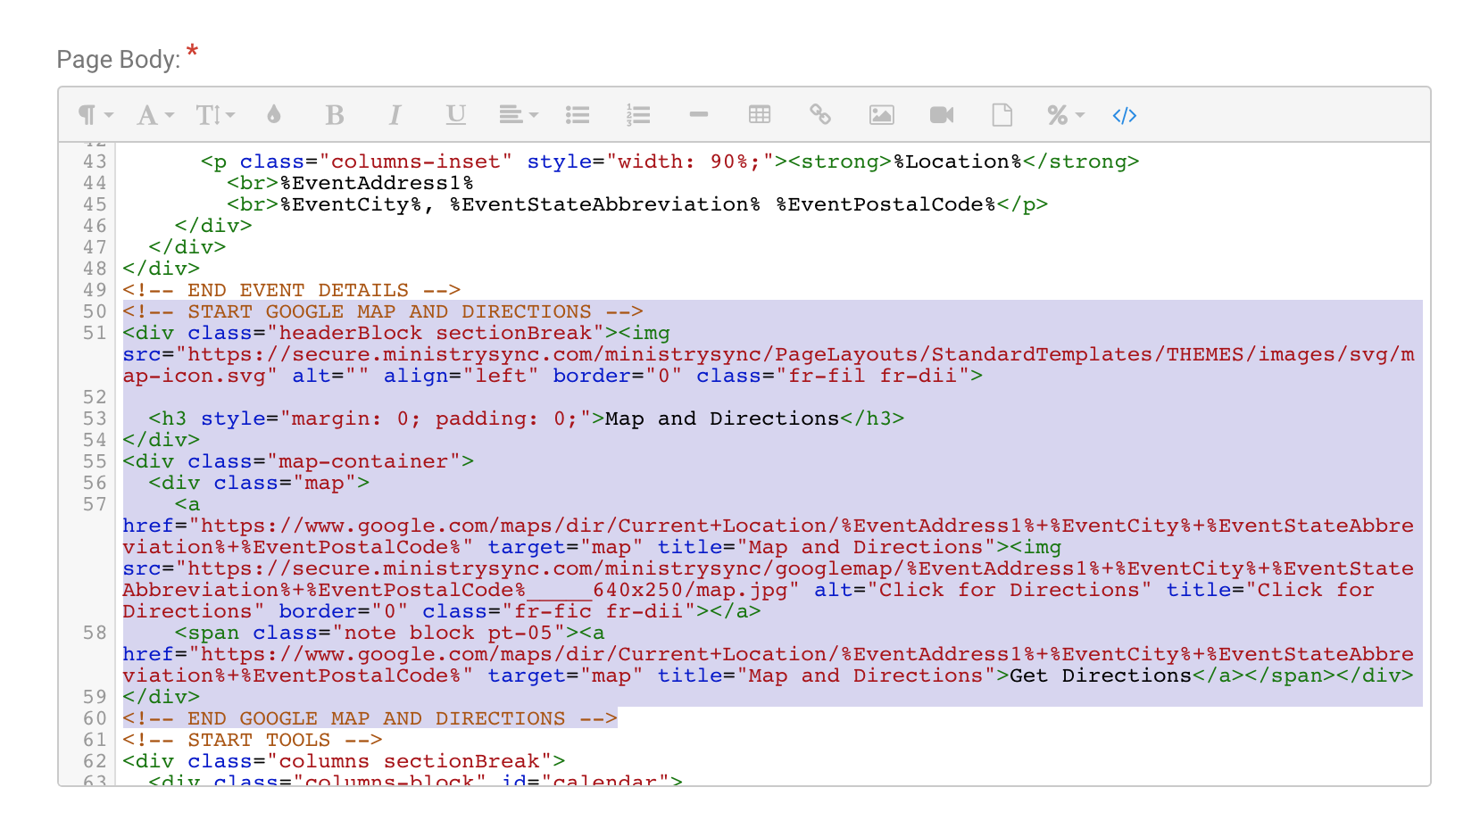Open the font family dropdown
1480x837 pixels.
click(x=154, y=115)
